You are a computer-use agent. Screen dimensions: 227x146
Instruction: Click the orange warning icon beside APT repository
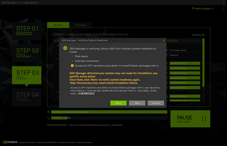72,66
